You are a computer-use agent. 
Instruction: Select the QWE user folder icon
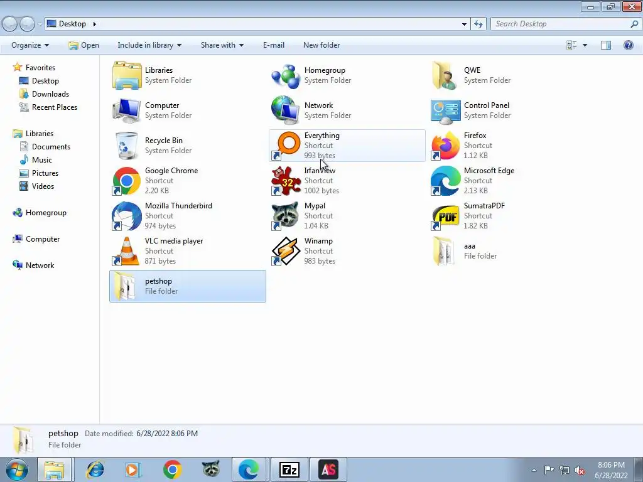445,75
